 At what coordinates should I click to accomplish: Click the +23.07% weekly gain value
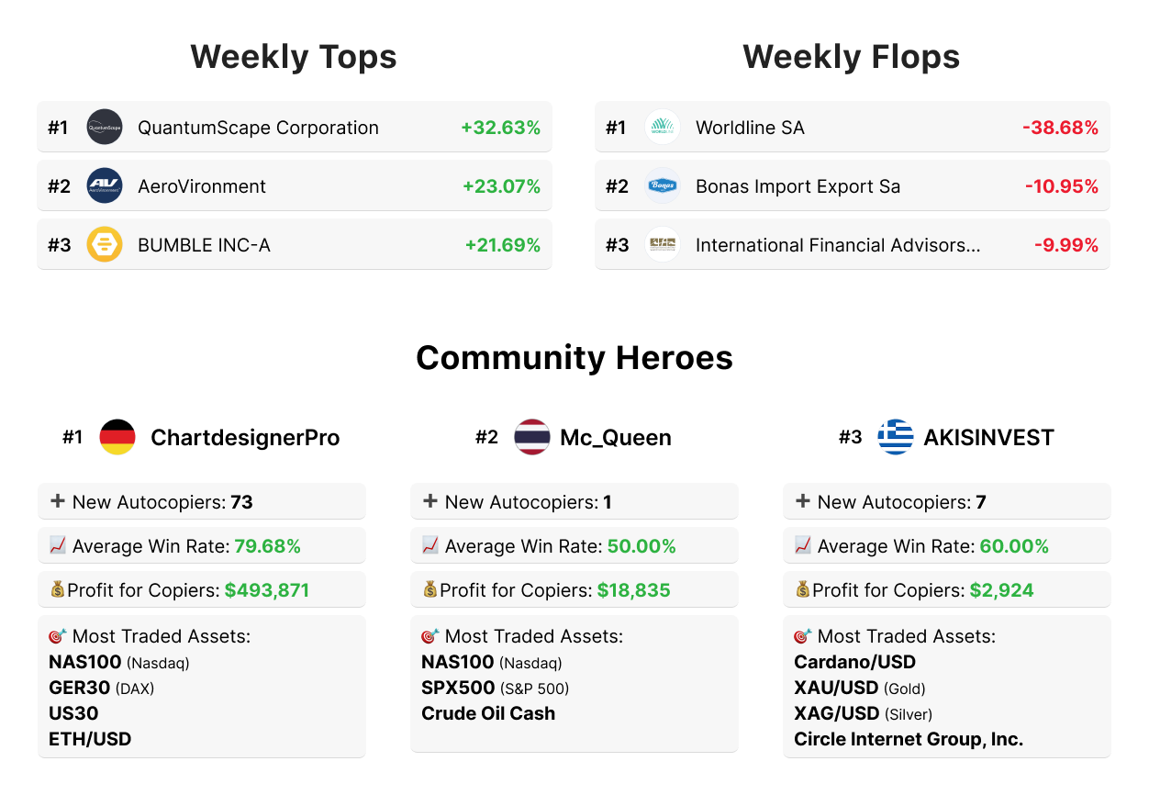click(501, 186)
